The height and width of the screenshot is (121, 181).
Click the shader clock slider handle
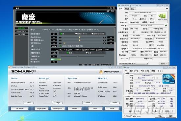tap(79, 40)
